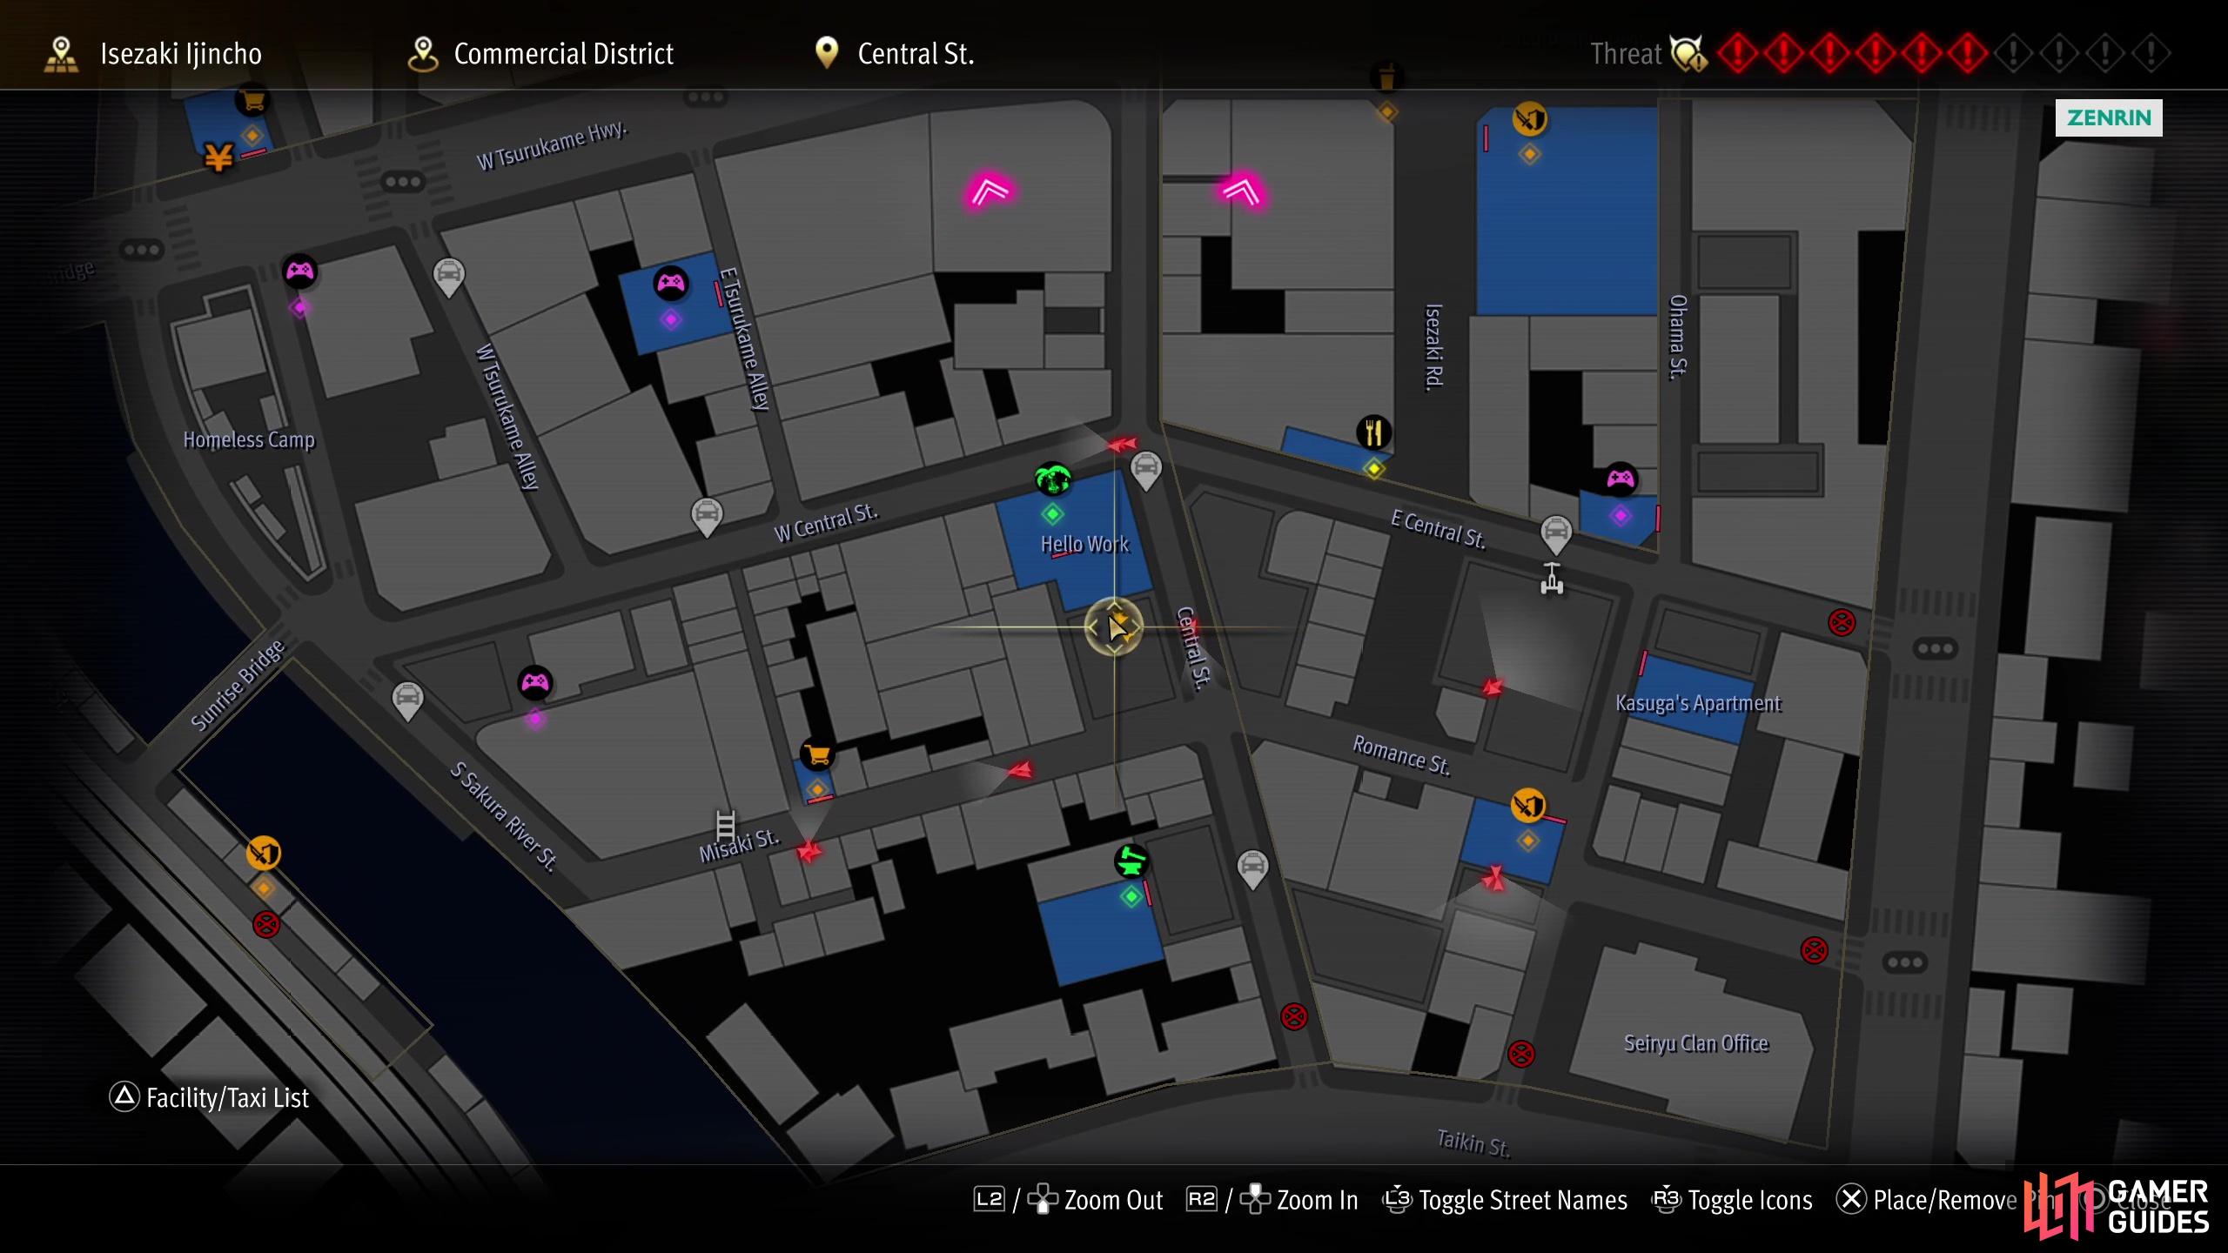Select the Ohama St. label

pos(1677,337)
